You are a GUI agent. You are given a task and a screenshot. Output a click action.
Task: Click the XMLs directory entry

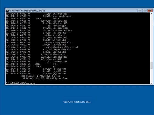[55, 64]
